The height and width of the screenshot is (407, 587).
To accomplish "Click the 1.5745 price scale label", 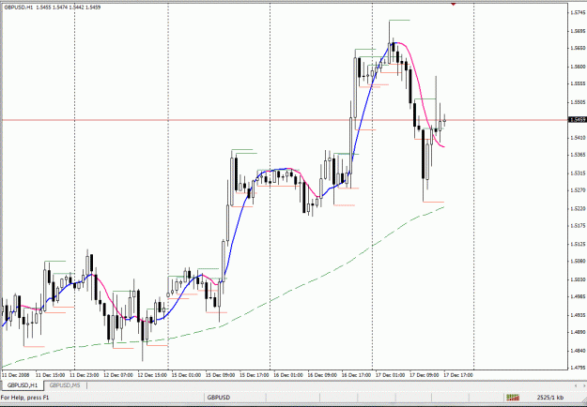I will [578, 13].
